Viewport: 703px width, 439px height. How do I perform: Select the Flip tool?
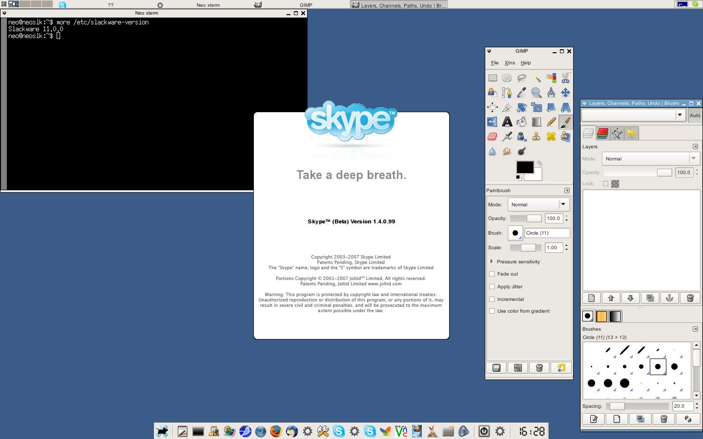coord(493,122)
